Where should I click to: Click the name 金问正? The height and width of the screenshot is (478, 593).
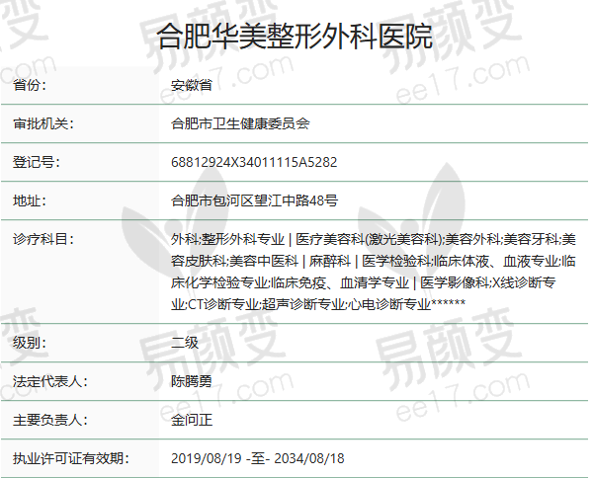click(192, 420)
